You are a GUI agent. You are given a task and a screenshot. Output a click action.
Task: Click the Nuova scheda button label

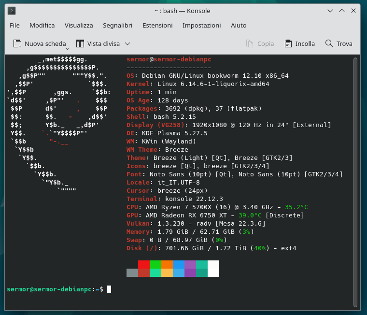tap(45, 44)
